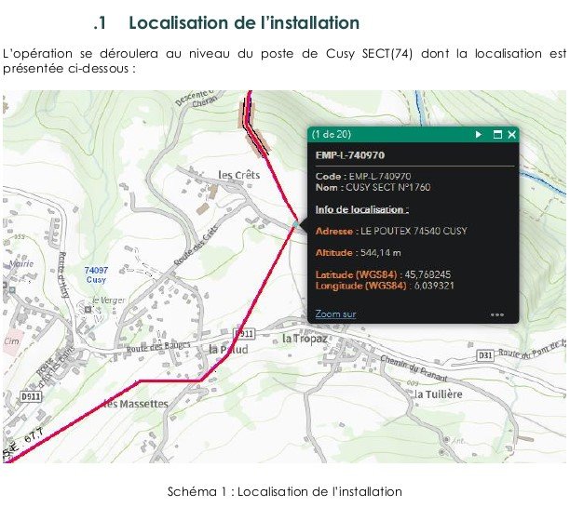Click the D911 road shield near la Palud
Screen dimensions: 570x507
[244, 334]
